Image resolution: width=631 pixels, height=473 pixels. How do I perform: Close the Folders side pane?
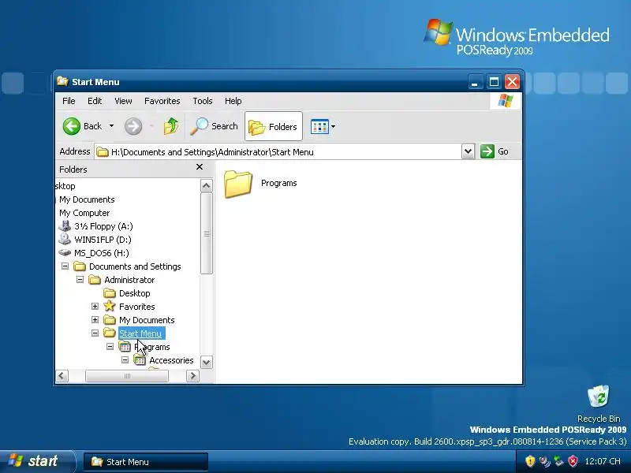click(200, 167)
